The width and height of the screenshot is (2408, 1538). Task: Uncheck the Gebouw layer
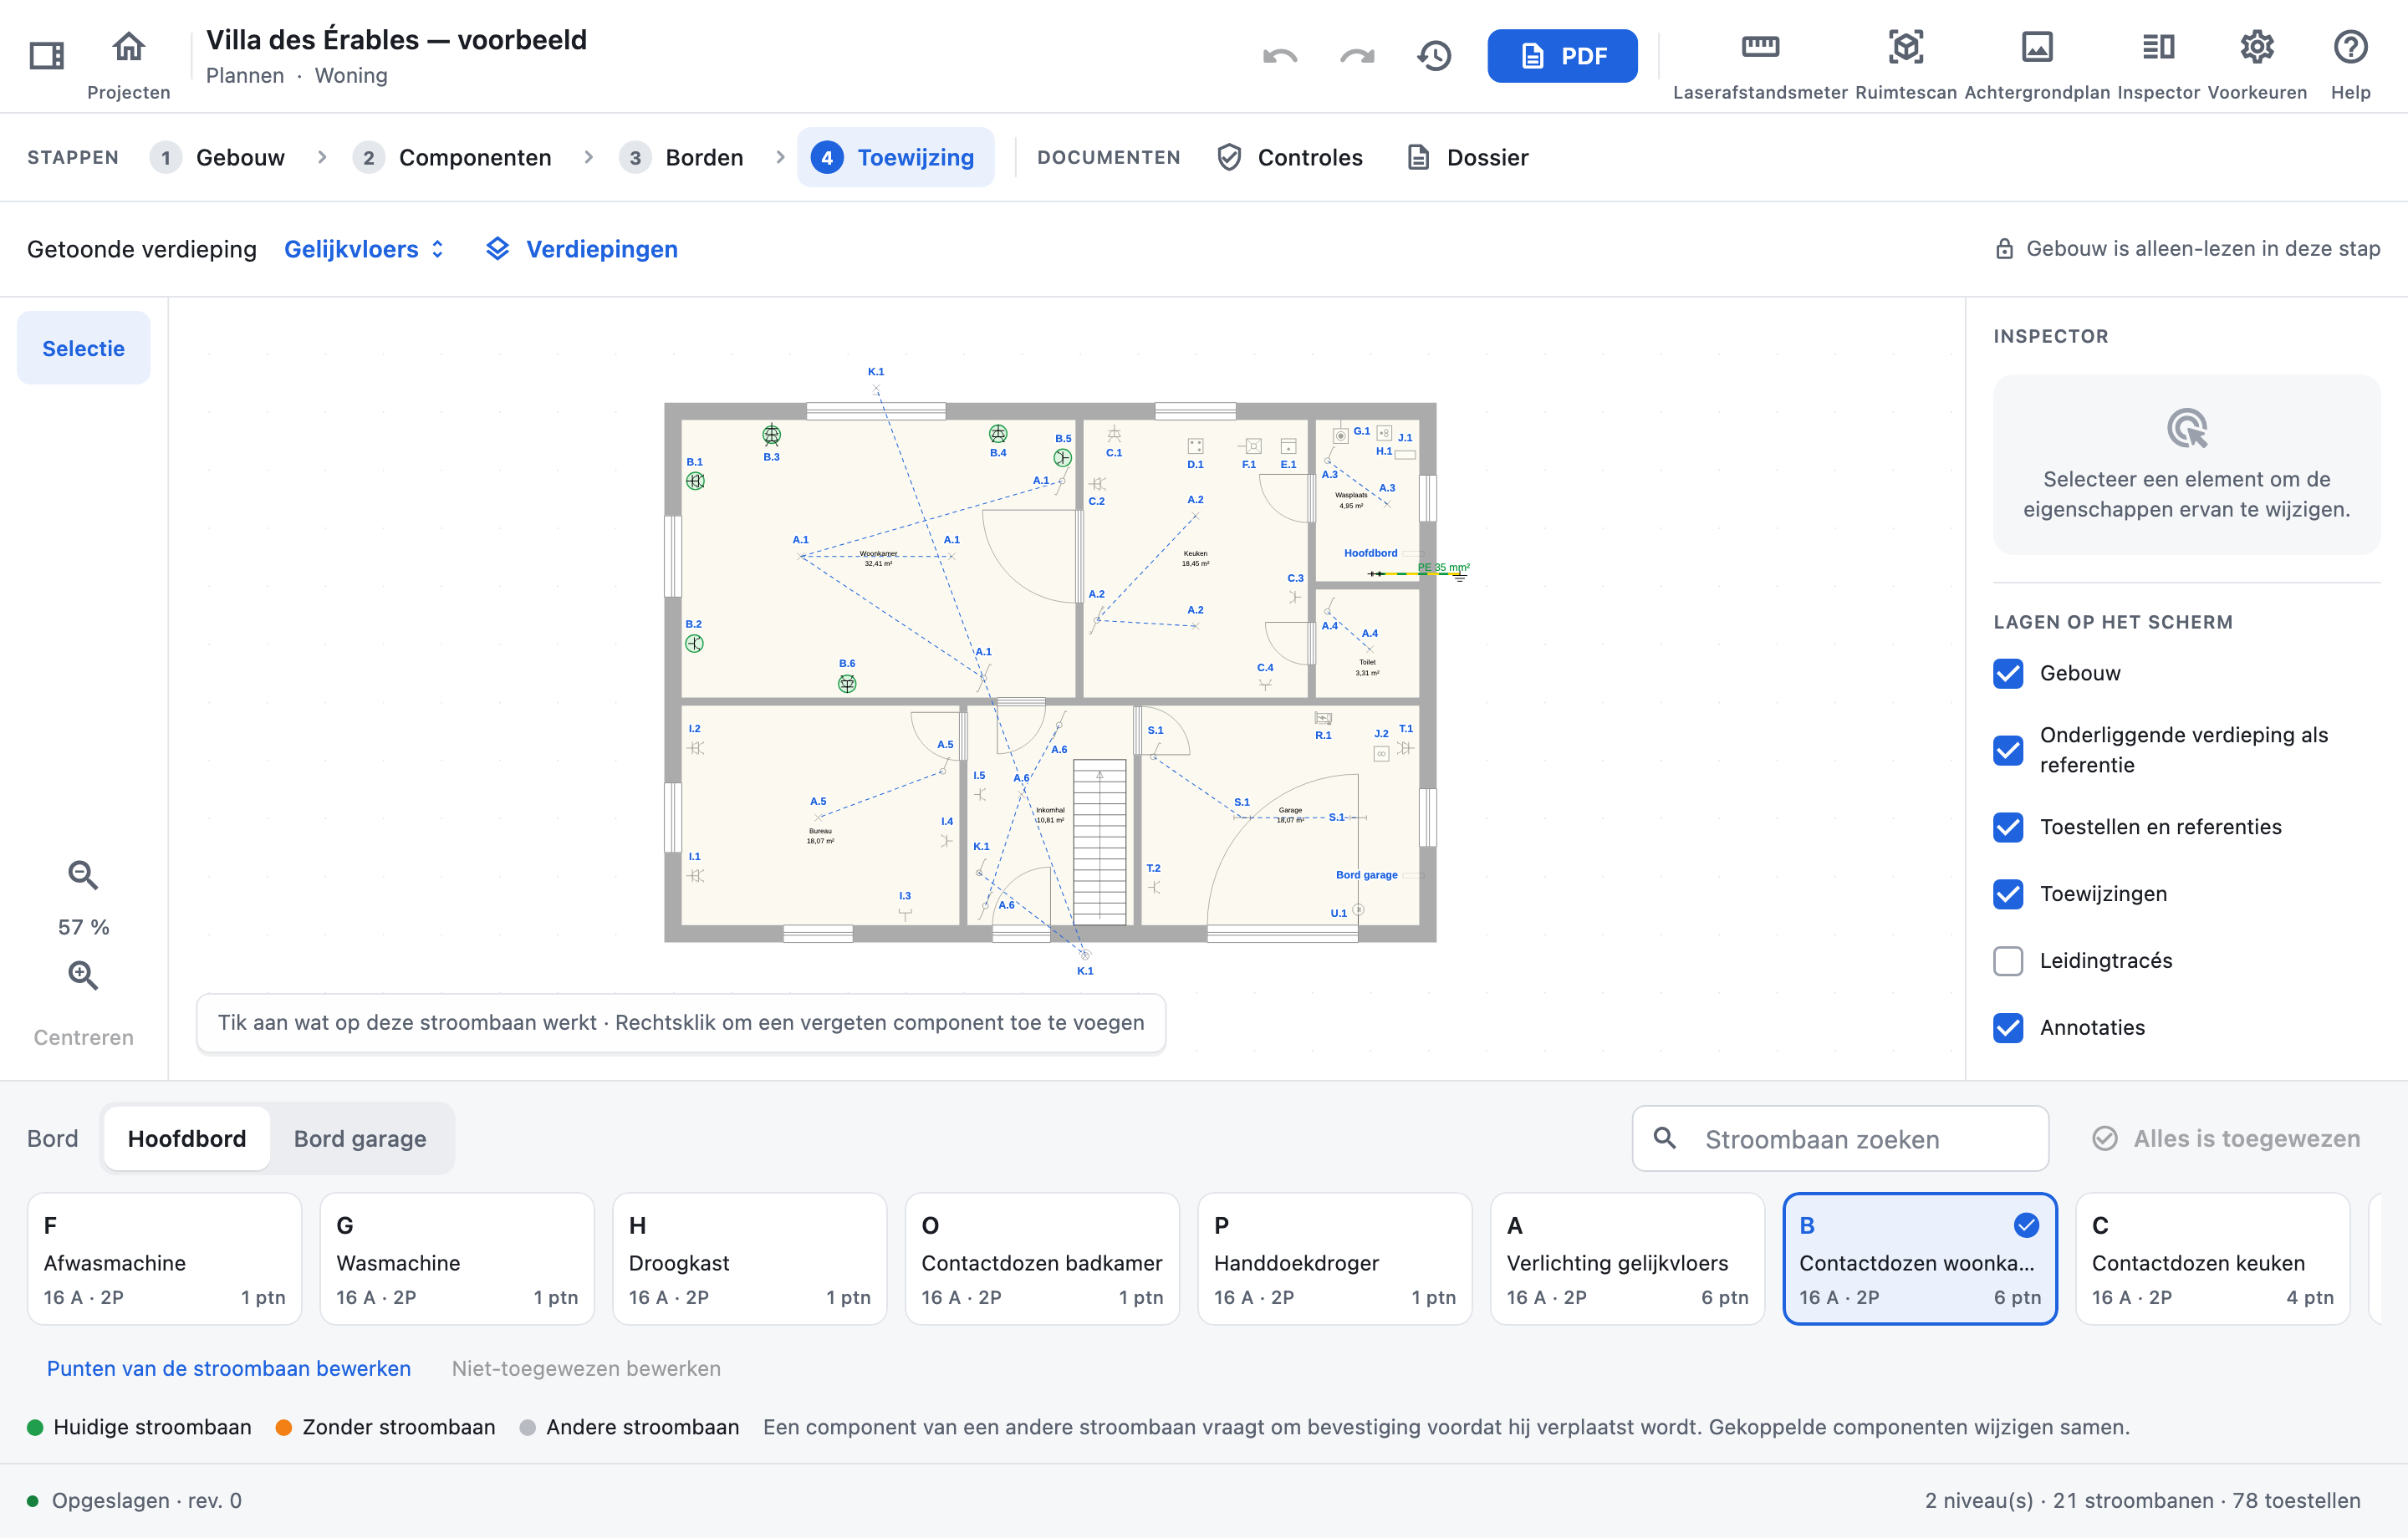2008,673
